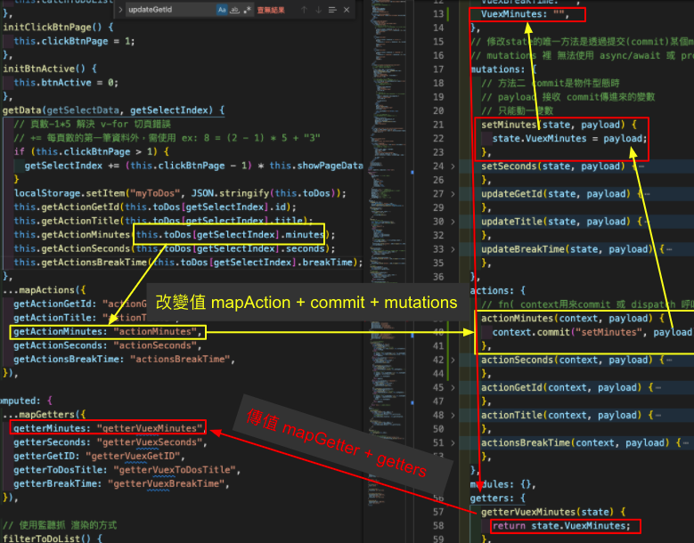
Task: Go to next match arrow
Action: pyautogui.click(x=318, y=10)
